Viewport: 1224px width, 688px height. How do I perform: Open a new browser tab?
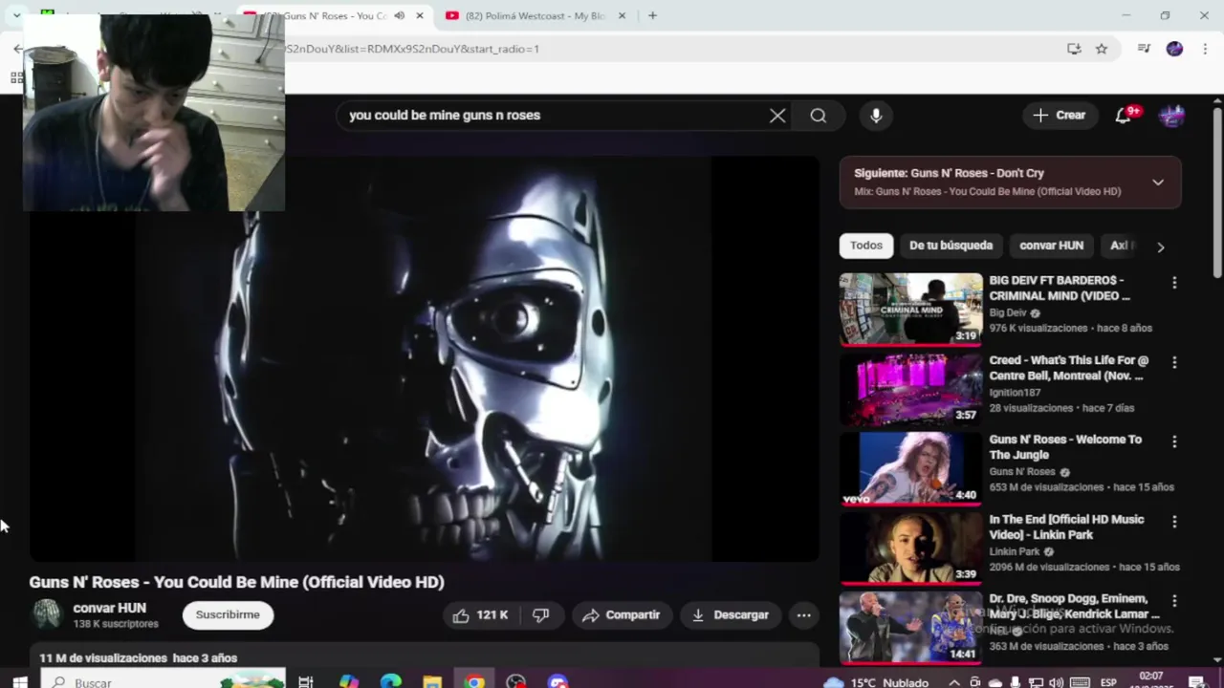pos(652,15)
